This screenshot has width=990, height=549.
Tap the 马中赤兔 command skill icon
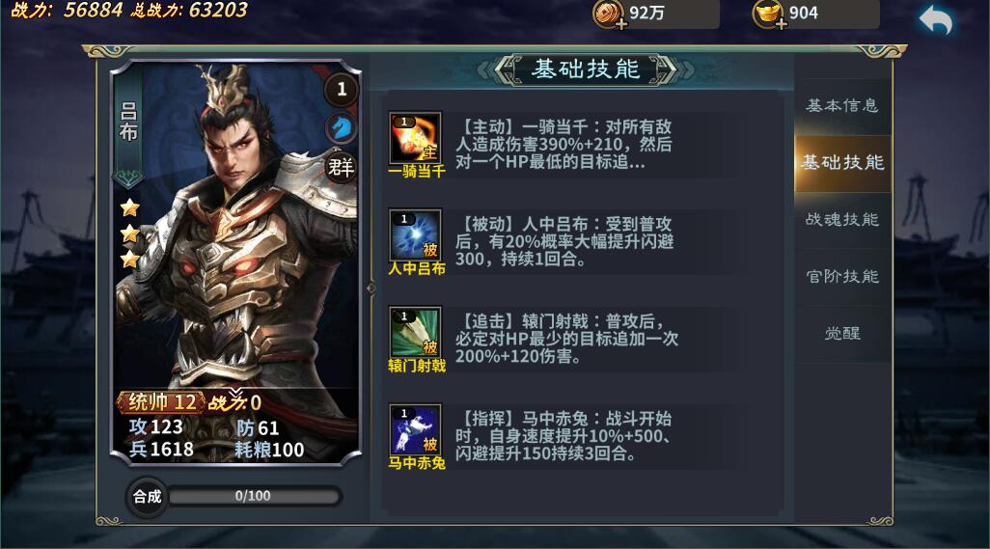[415, 429]
